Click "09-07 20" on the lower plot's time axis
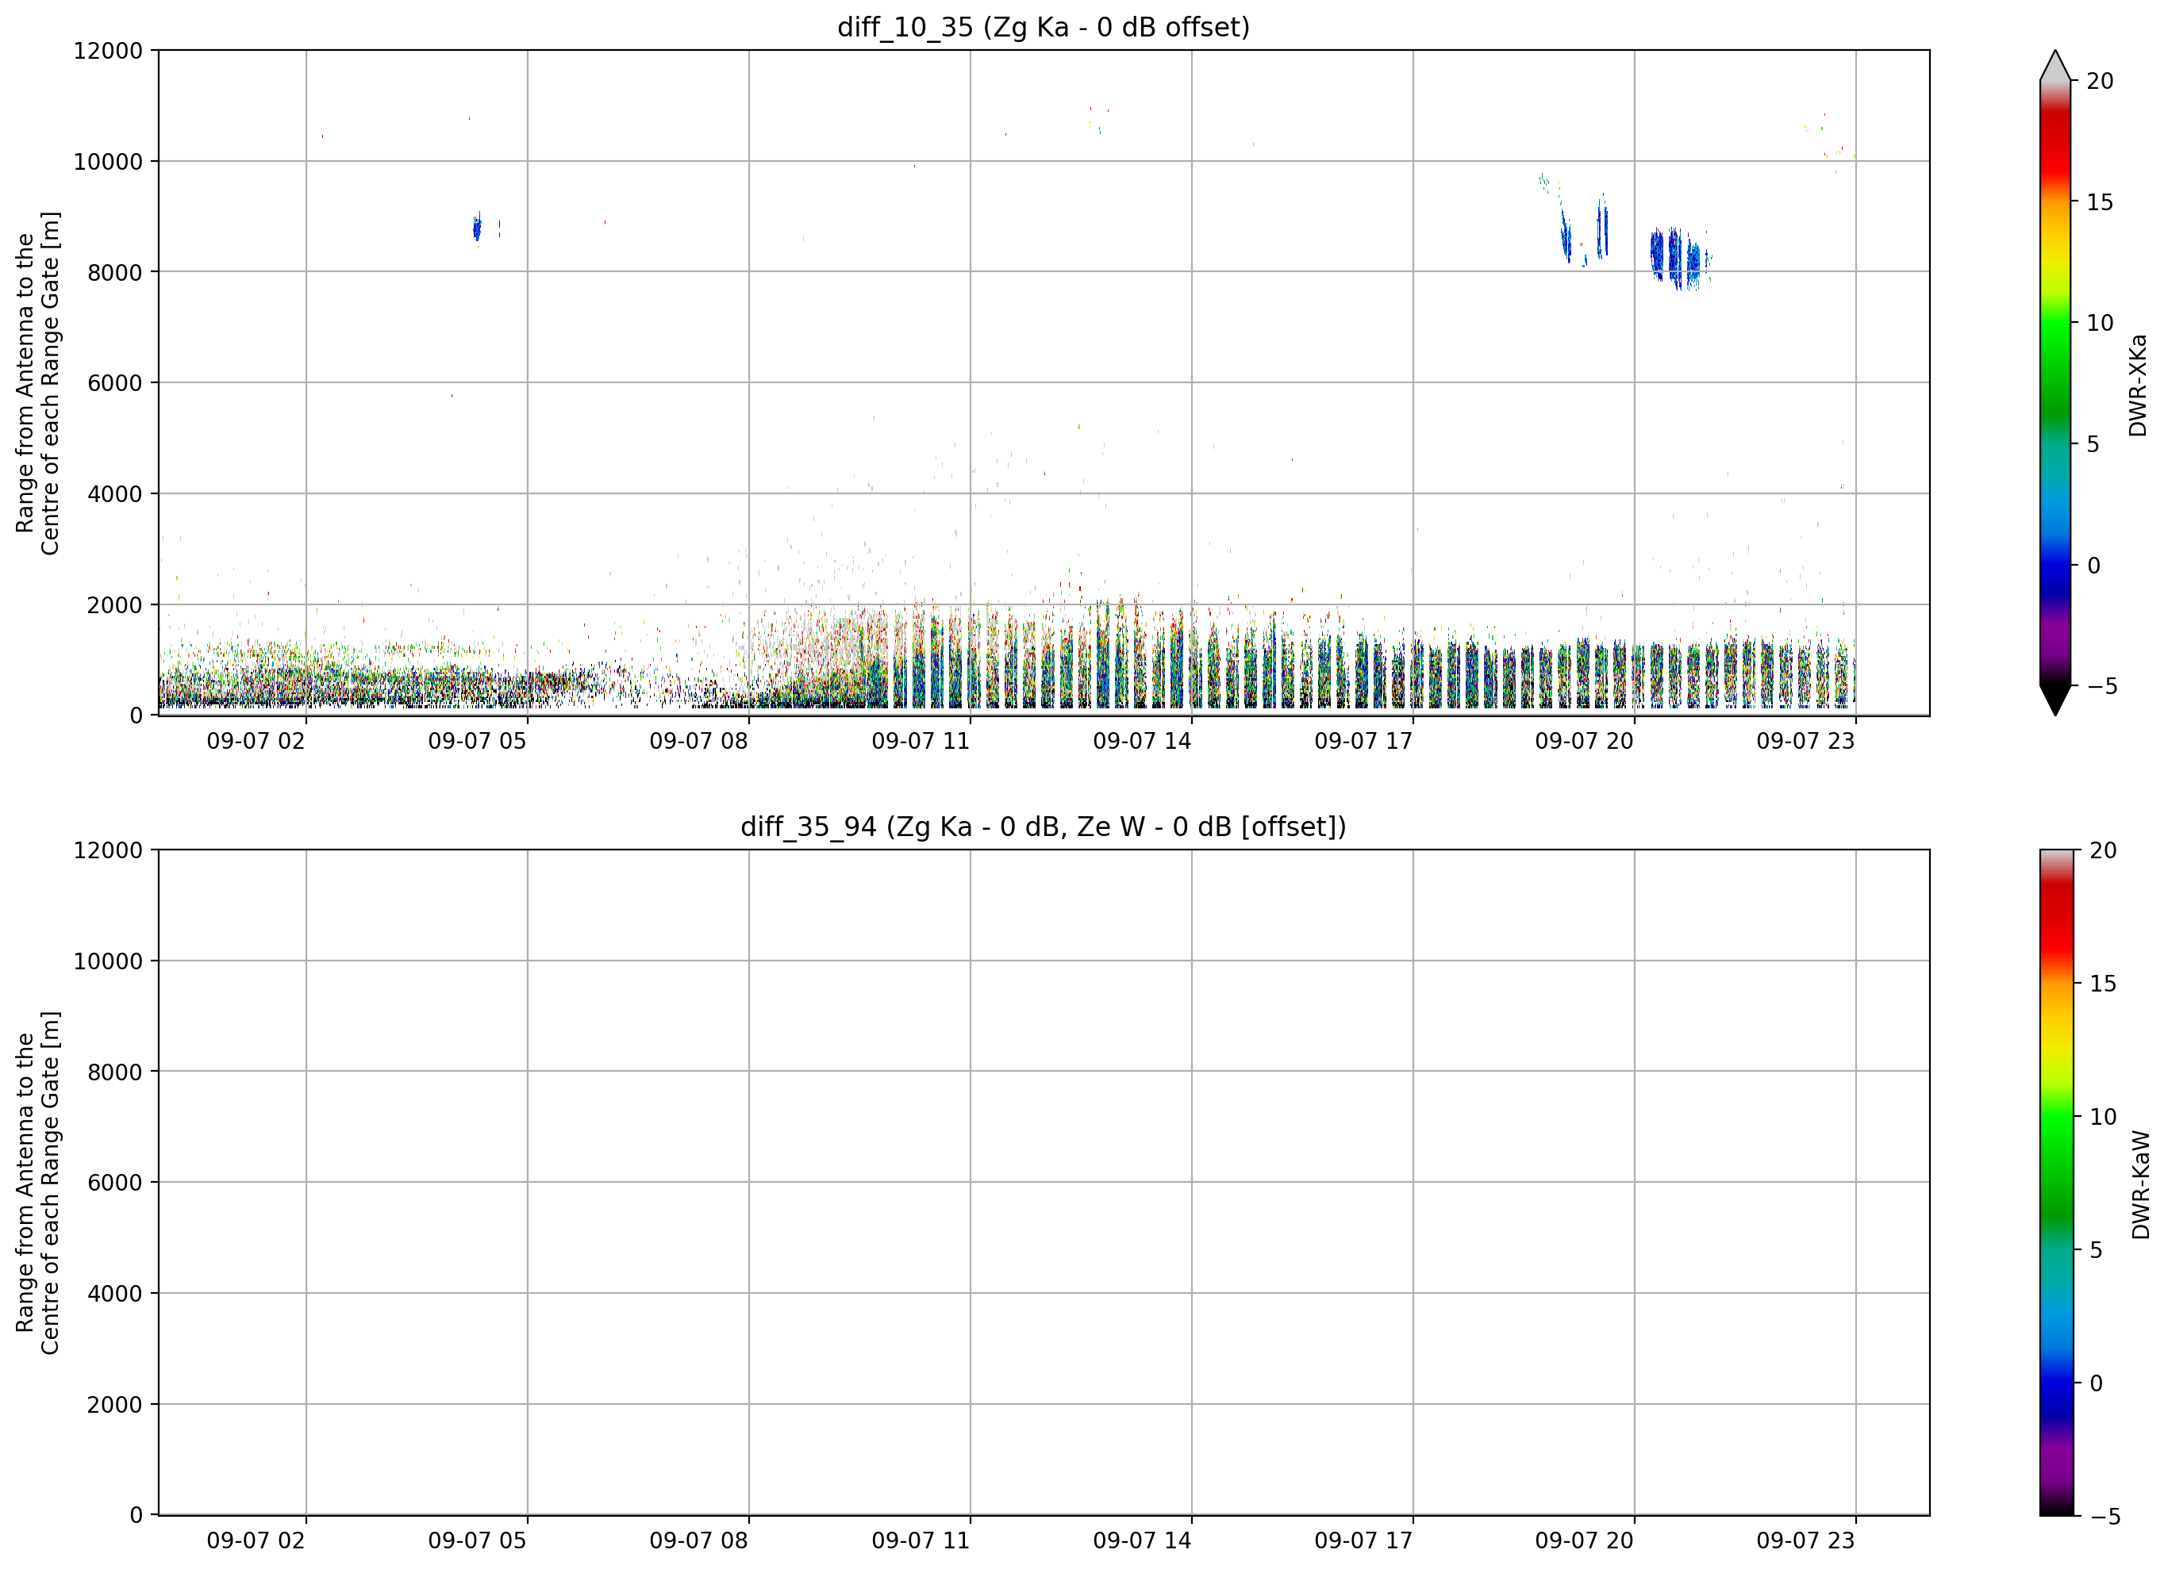 click(1585, 1541)
